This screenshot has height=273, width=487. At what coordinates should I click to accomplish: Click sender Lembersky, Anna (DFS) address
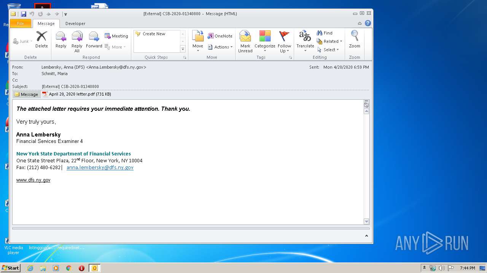(94, 67)
